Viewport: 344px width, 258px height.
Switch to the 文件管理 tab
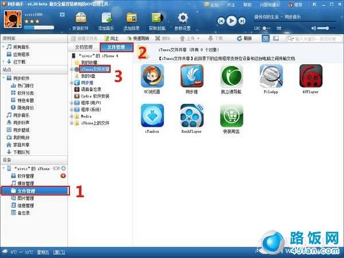(x=116, y=47)
